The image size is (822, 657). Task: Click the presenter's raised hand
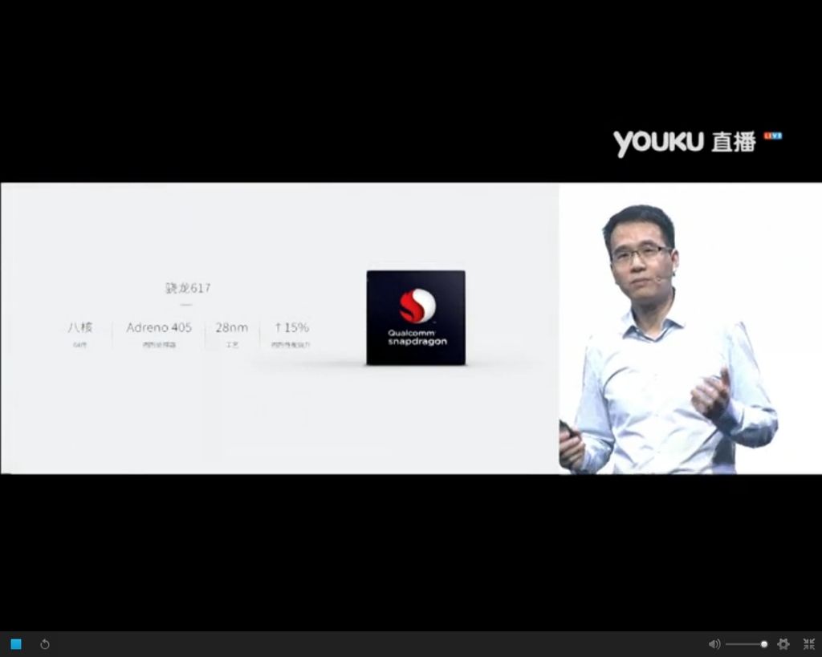click(710, 393)
